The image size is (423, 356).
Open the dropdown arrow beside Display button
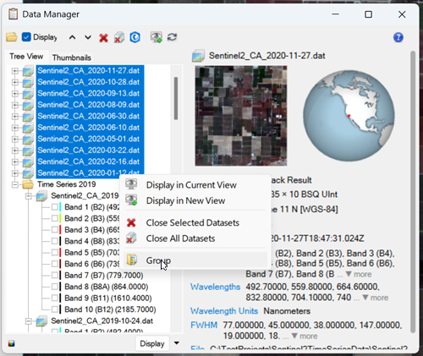tap(177, 343)
